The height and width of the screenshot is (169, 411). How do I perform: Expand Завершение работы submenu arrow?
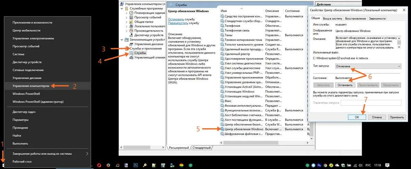click(x=87, y=154)
